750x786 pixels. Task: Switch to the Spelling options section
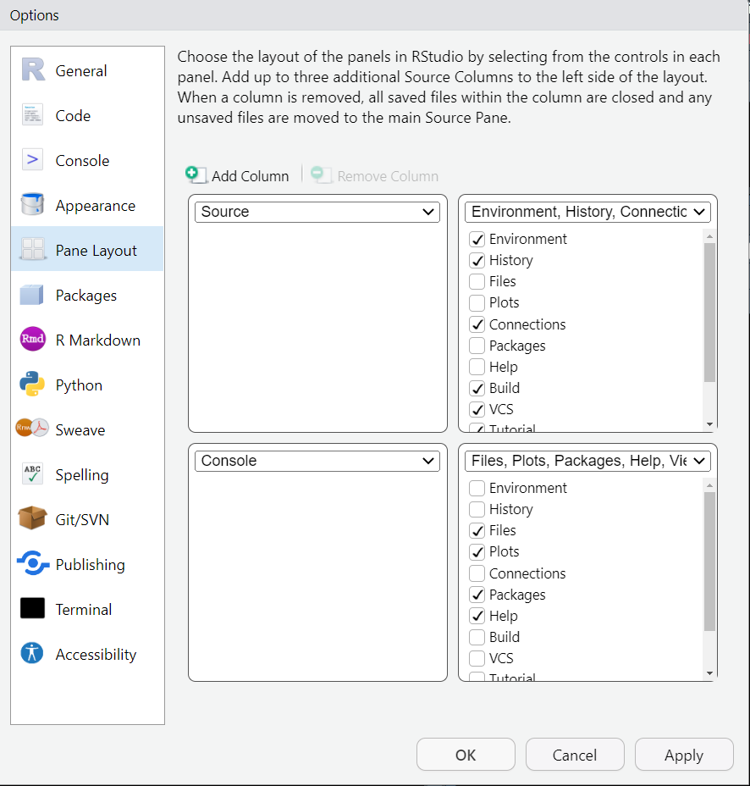tap(81, 474)
